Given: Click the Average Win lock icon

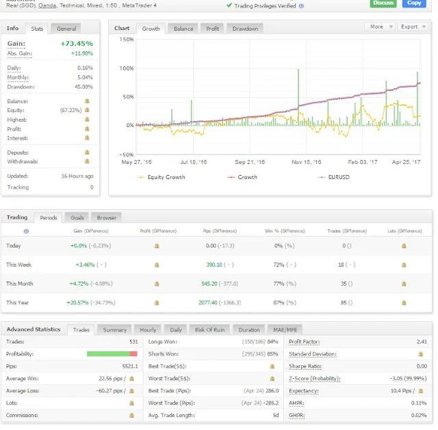Looking at the screenshot, I should (132, 379).
